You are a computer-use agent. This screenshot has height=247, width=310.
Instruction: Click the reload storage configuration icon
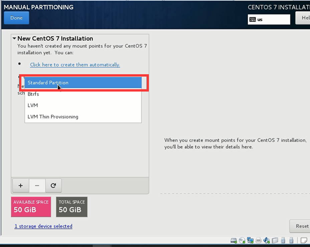pos(53,186)
